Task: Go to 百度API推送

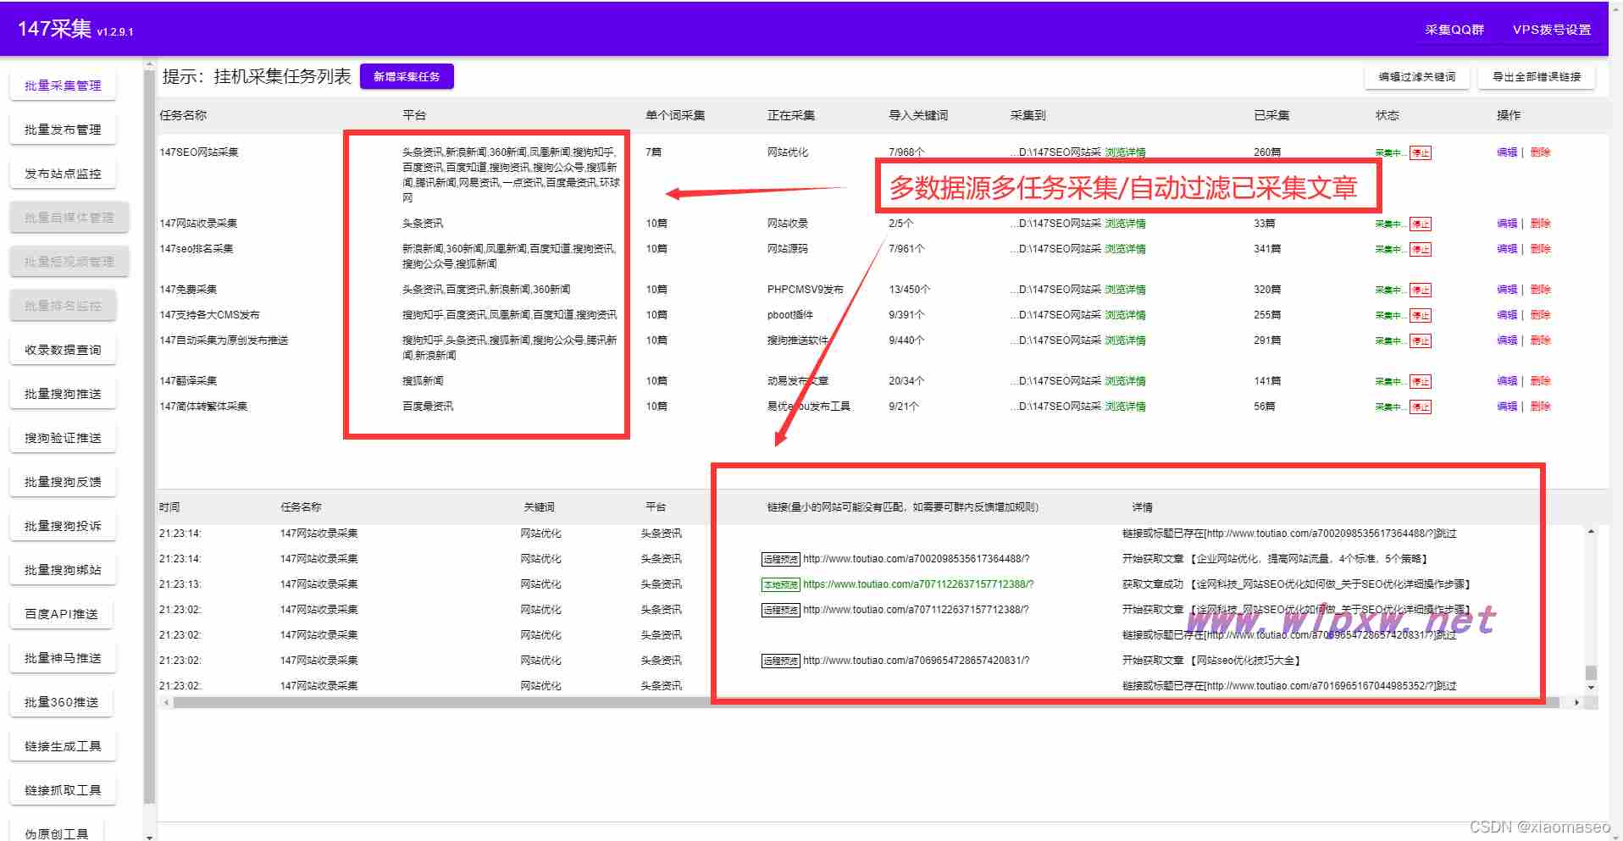Action: point(61,614)
